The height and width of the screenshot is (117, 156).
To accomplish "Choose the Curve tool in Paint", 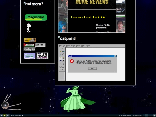I will coord(63,64).
